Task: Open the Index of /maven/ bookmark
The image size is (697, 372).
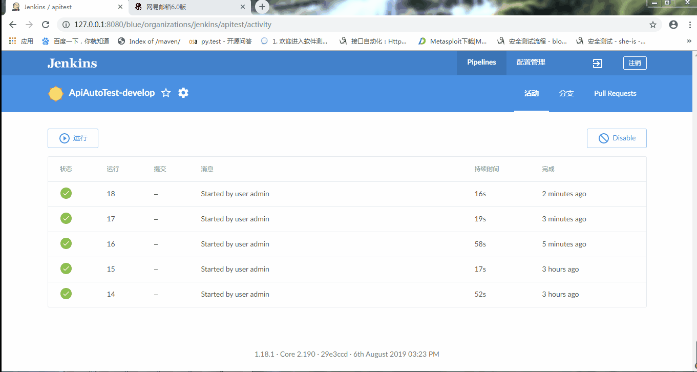Action: tap(149, 41)
